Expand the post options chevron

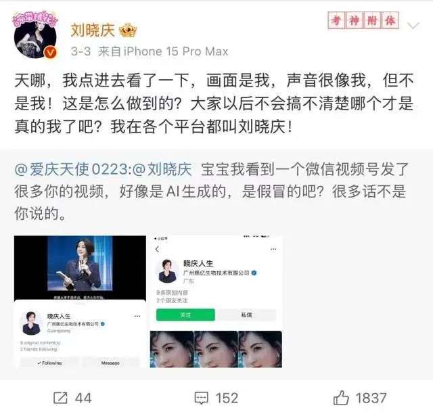pos(413,26)
